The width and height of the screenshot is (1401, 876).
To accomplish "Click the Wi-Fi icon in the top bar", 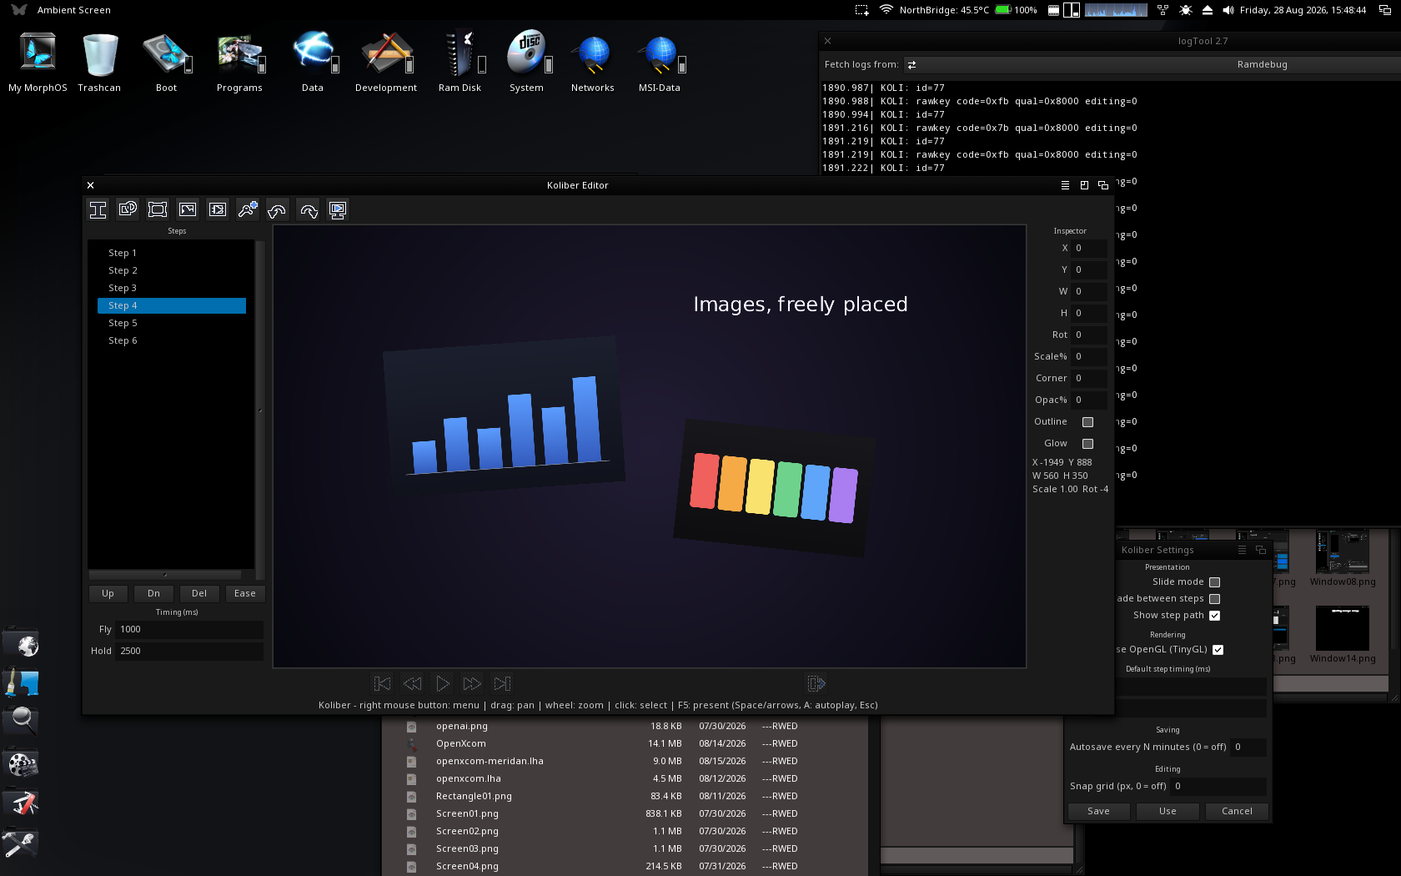I will (x=886, y=10).
